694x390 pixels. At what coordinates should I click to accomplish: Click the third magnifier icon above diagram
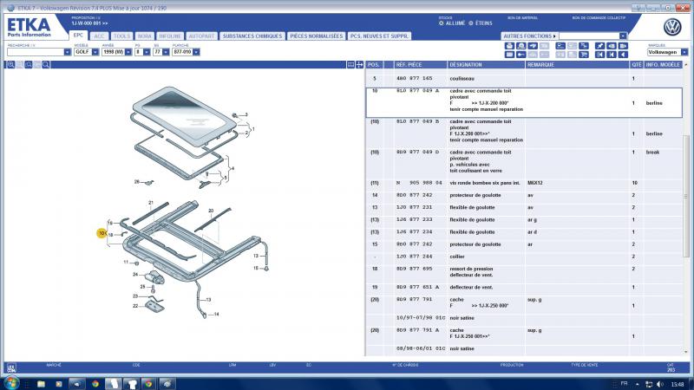[29, 64]
